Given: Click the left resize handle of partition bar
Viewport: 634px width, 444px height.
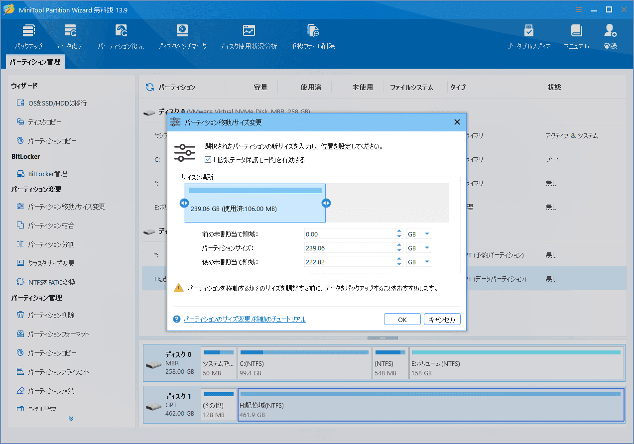Looking at the screenshot, I should [184, 203].
